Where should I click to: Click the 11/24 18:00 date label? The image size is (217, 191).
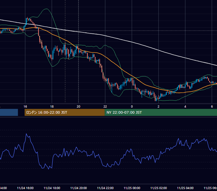(52, 188)
